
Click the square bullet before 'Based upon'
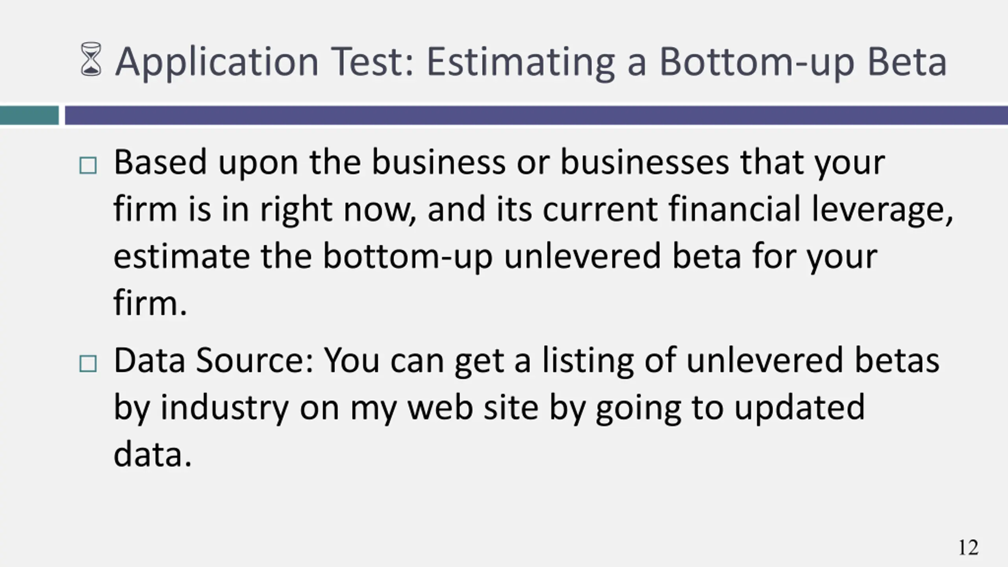tap(88, 166)
